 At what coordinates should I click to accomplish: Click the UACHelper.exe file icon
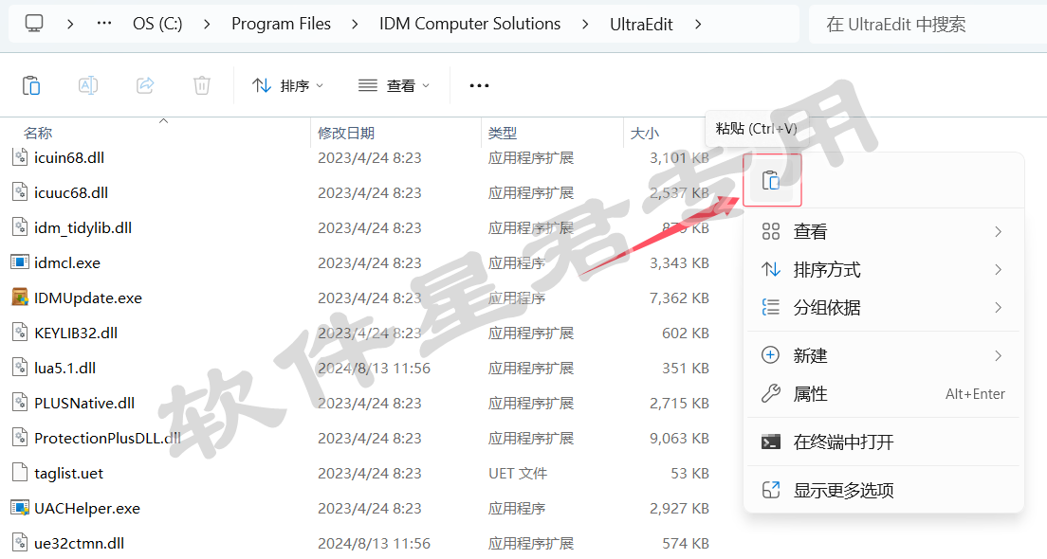coord(20,508)
